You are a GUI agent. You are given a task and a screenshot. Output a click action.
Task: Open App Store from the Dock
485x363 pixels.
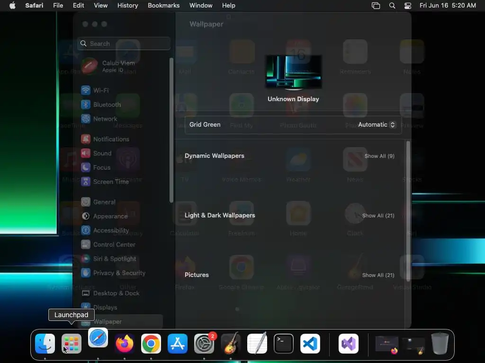178,344
